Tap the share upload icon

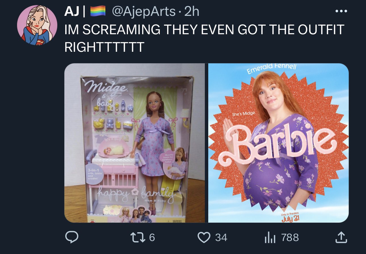pos(341,237)
